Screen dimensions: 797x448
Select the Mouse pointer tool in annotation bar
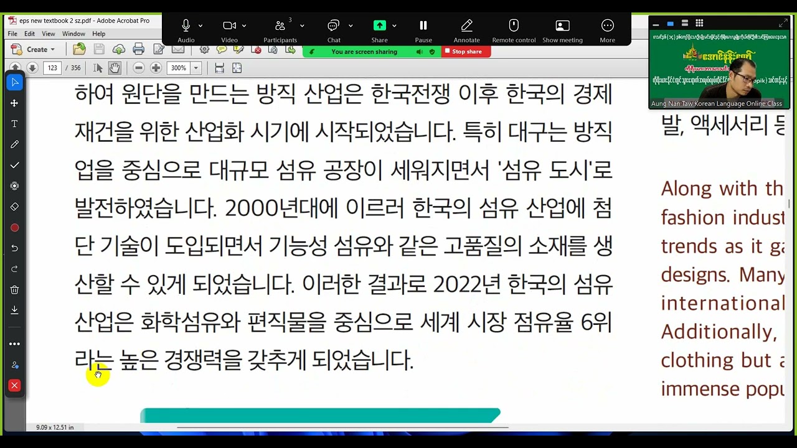coord(14,82)
